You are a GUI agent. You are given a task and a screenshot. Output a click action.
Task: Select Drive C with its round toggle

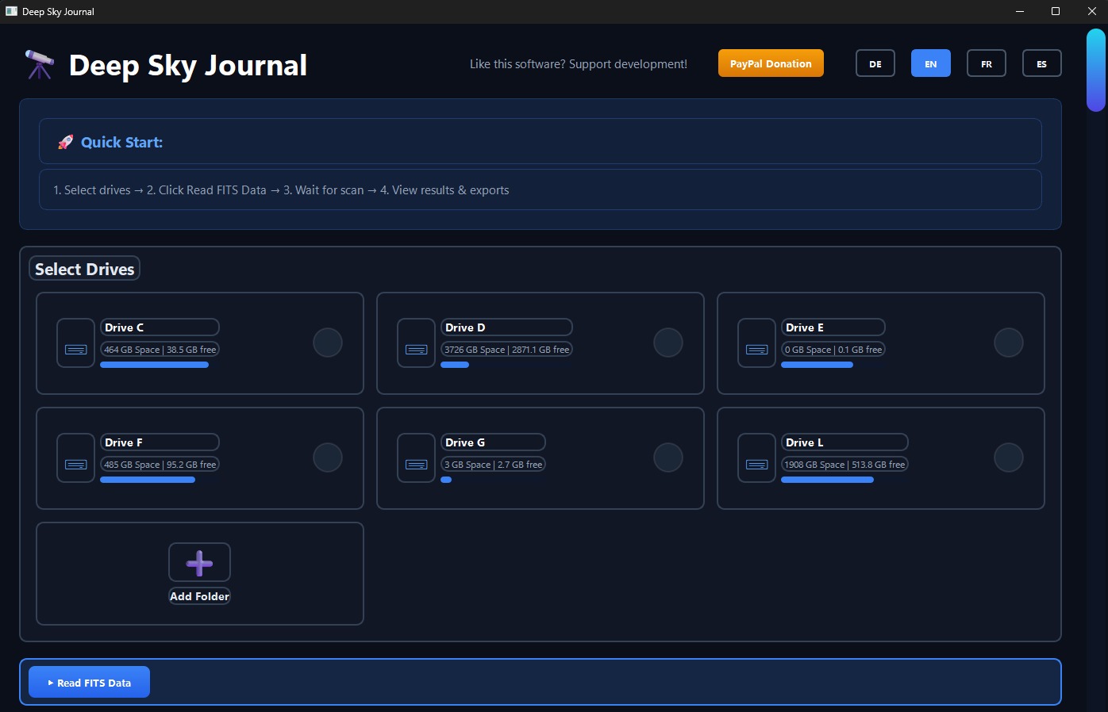click(x=328, y=343)
